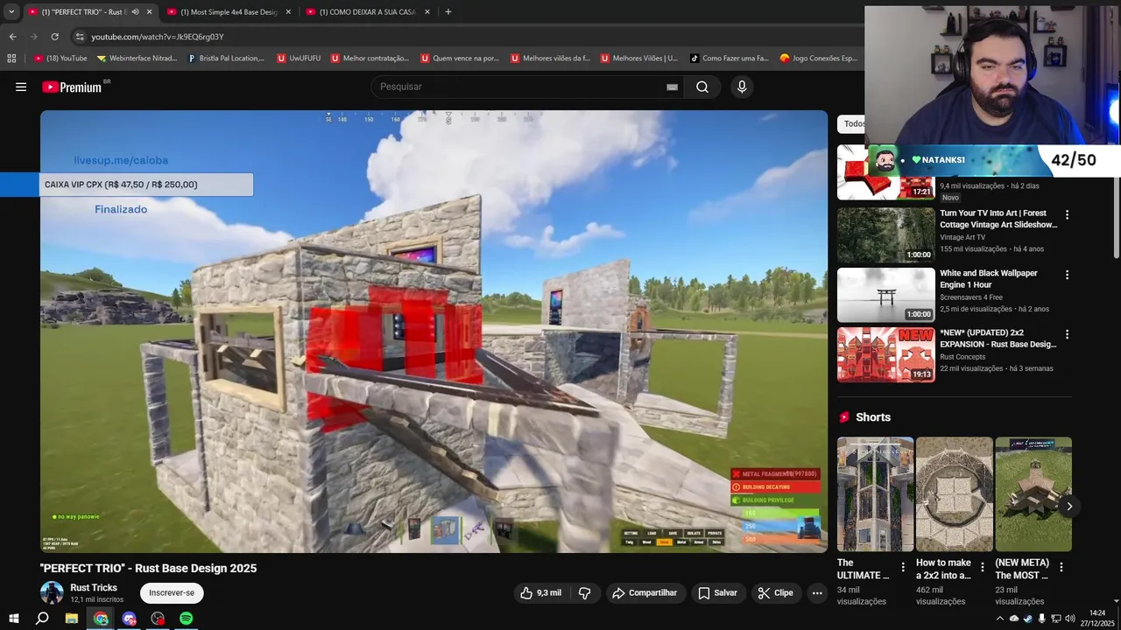Go back with the browser back arrow
This screenshot has height=630, width=1121.
click(12, 37)
